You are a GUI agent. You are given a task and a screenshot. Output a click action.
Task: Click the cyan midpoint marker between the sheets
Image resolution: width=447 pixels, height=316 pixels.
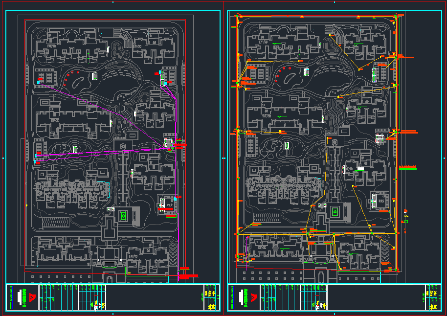tap(223, 158)
